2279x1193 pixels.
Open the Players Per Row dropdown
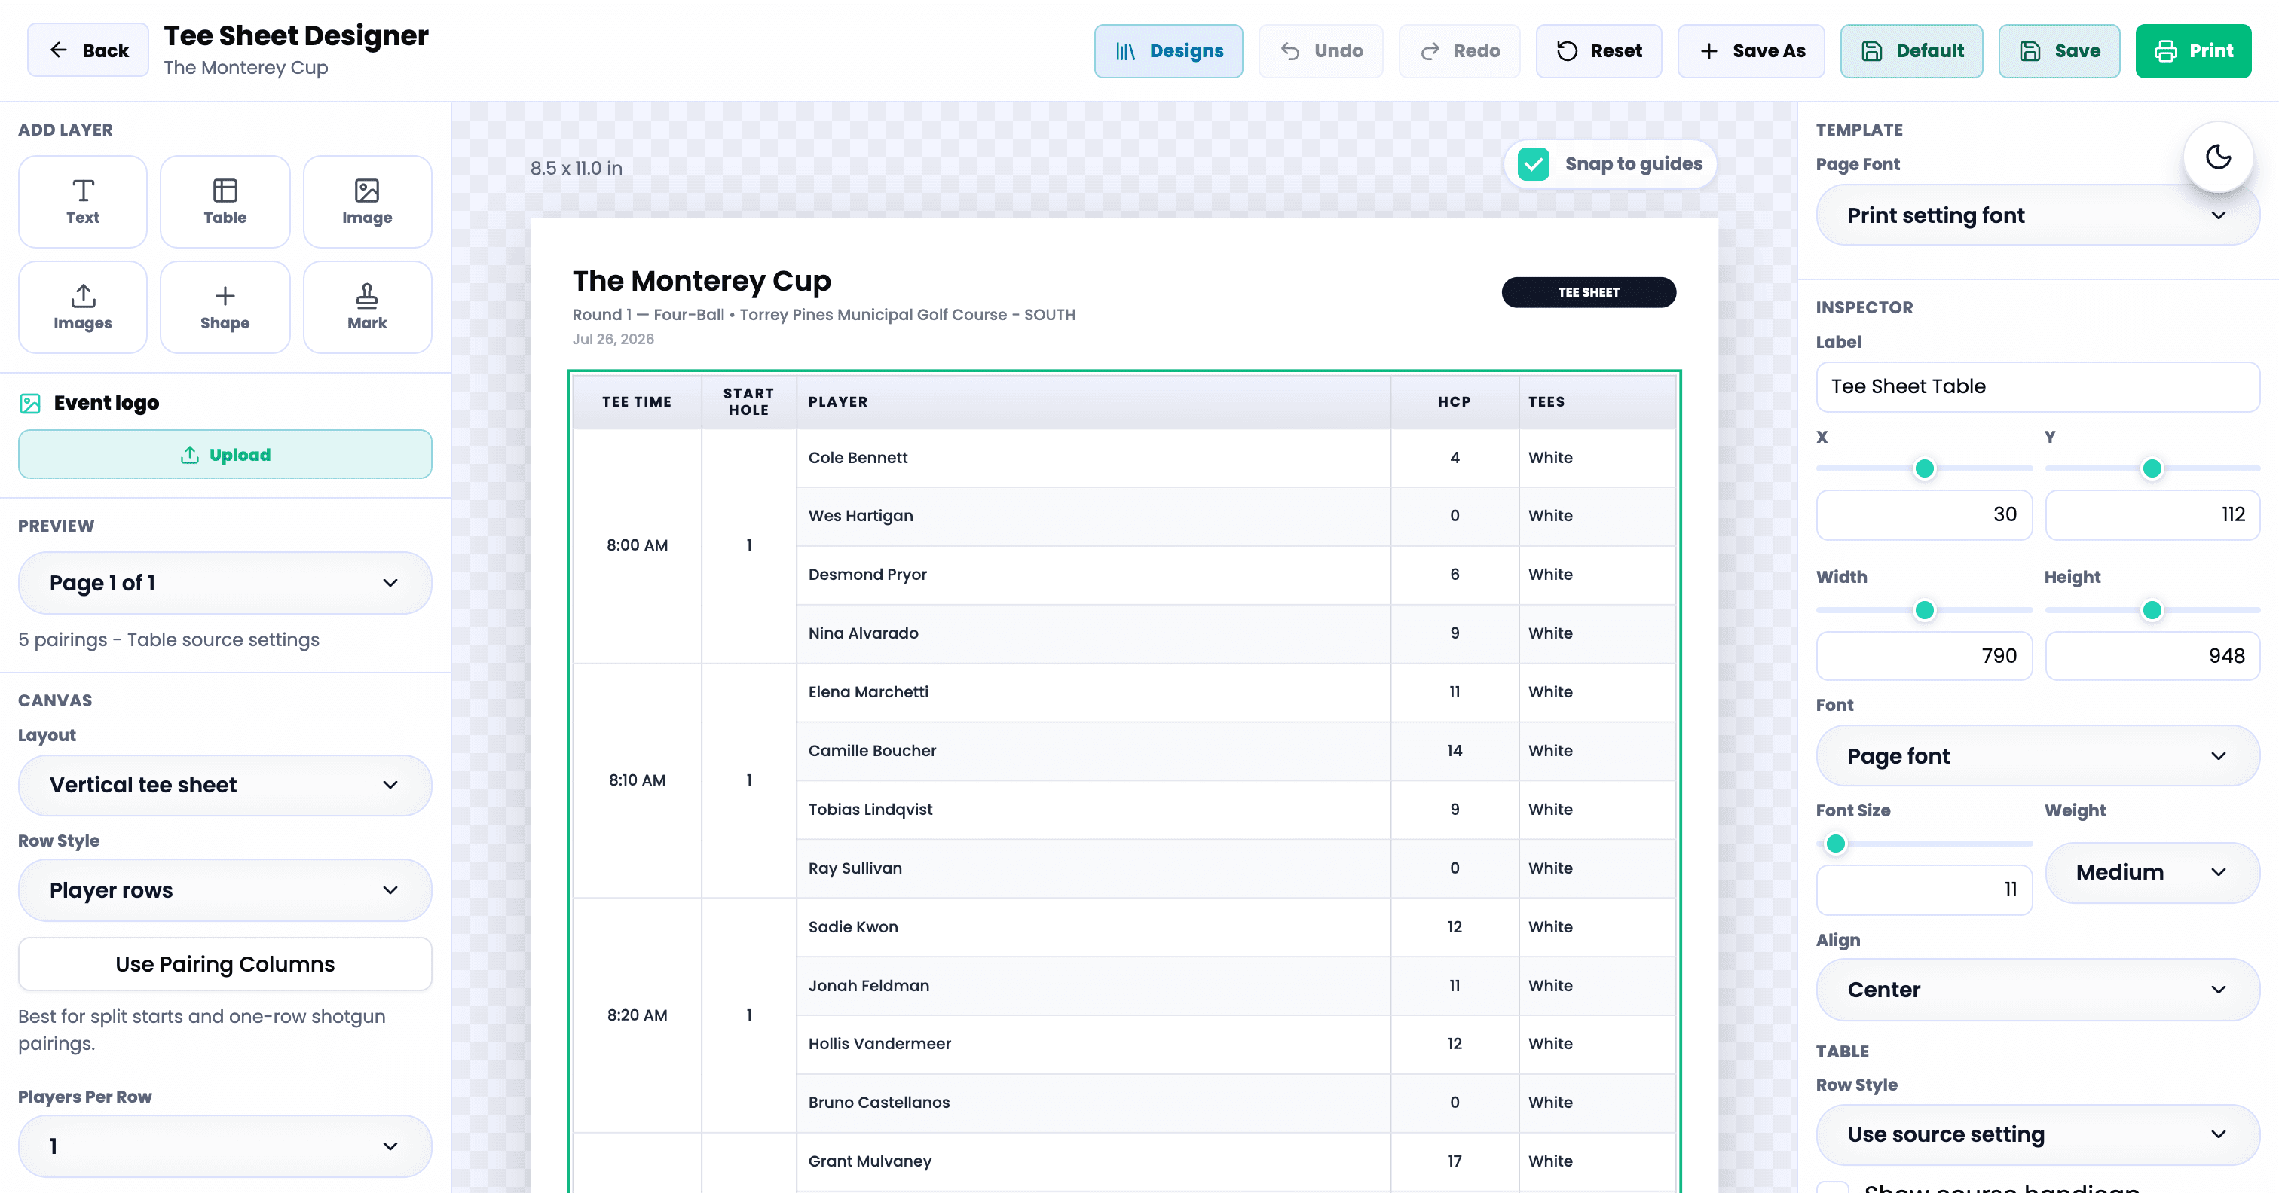point(225,1146)
